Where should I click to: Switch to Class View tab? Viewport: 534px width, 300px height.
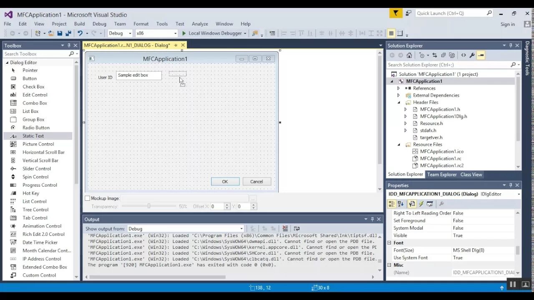471,175
